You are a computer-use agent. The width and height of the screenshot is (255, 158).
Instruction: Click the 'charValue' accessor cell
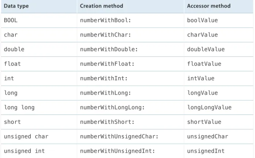click(219, 35)
